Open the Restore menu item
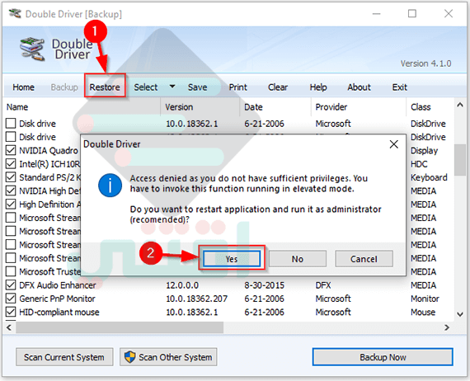 tap(105, 87)
